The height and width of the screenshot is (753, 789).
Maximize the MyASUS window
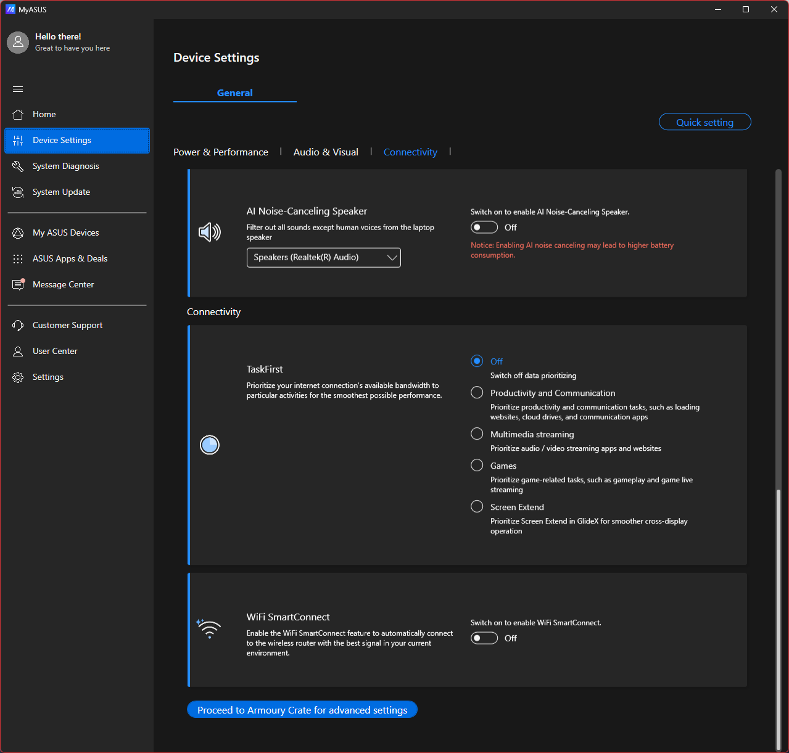746,9
